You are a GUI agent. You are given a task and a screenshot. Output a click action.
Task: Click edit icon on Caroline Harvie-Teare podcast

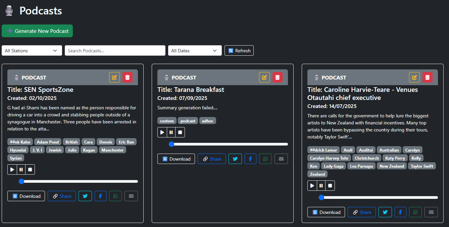[414, 77]
